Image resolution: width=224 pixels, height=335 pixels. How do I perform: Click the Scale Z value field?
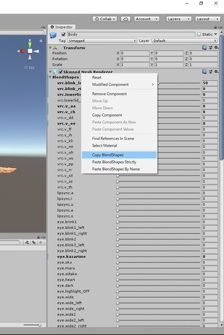[x=203, y=64]
